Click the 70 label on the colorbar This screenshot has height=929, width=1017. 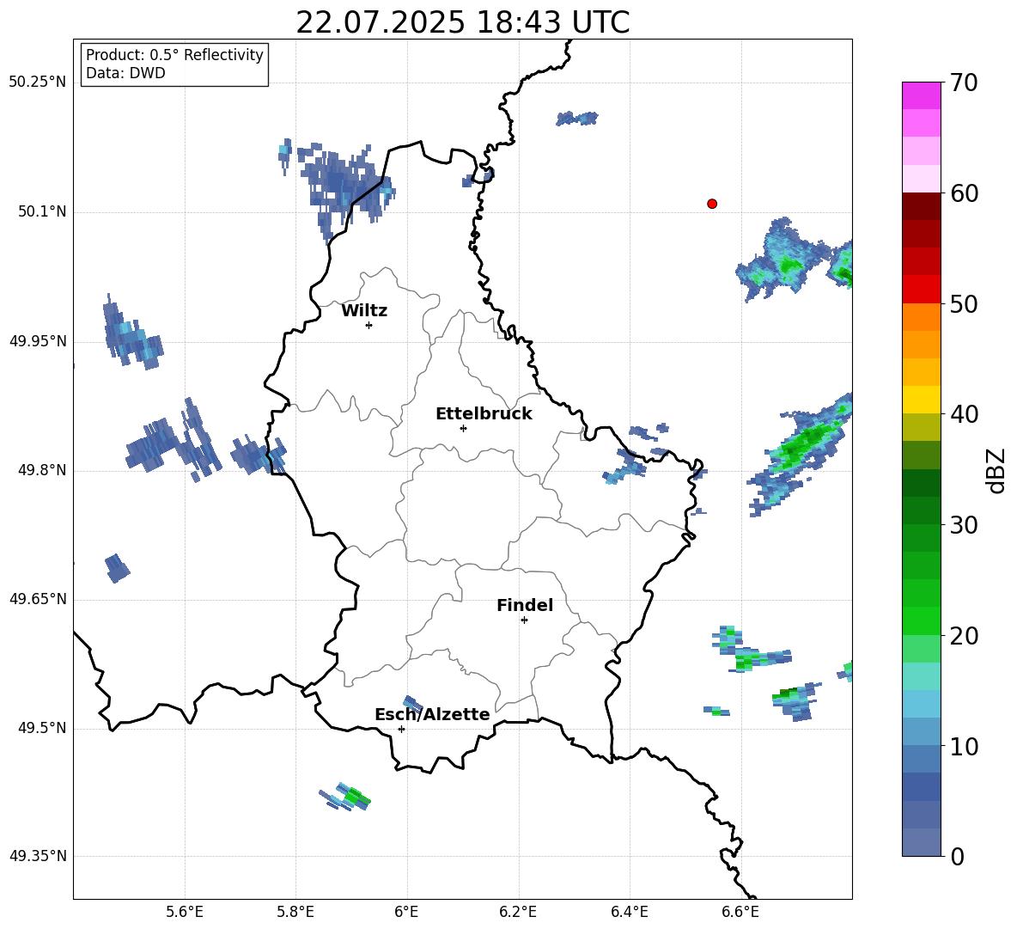coord(964,83)
